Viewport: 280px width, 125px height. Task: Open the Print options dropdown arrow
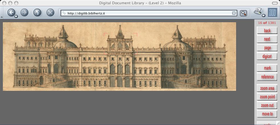click(263, 16)
